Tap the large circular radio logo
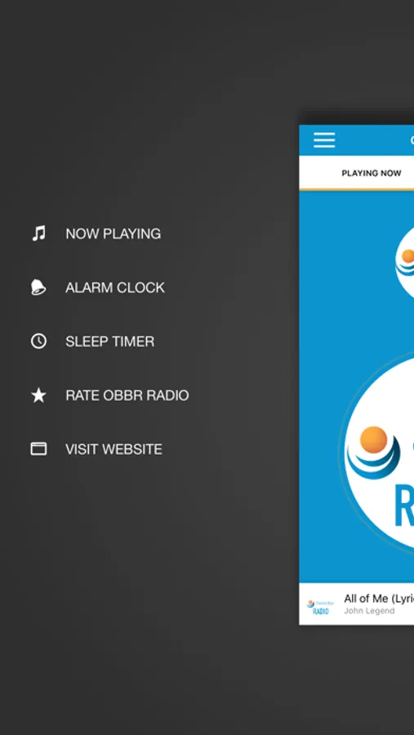Image resolution: width=414 pixels, height=735 pixels. click(379, 452)
